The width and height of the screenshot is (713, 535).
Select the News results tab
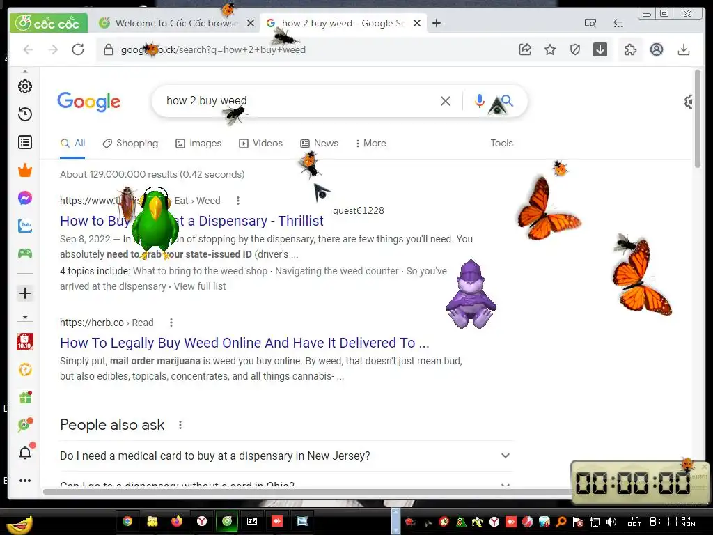320,144
